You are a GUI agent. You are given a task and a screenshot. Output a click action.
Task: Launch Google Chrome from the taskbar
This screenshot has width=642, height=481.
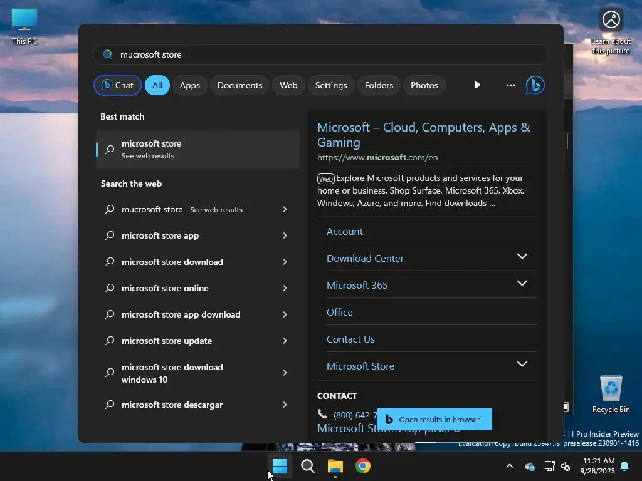click(x=363, y=466)
